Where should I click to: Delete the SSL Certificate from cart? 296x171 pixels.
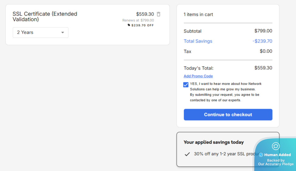click(159, 14)
